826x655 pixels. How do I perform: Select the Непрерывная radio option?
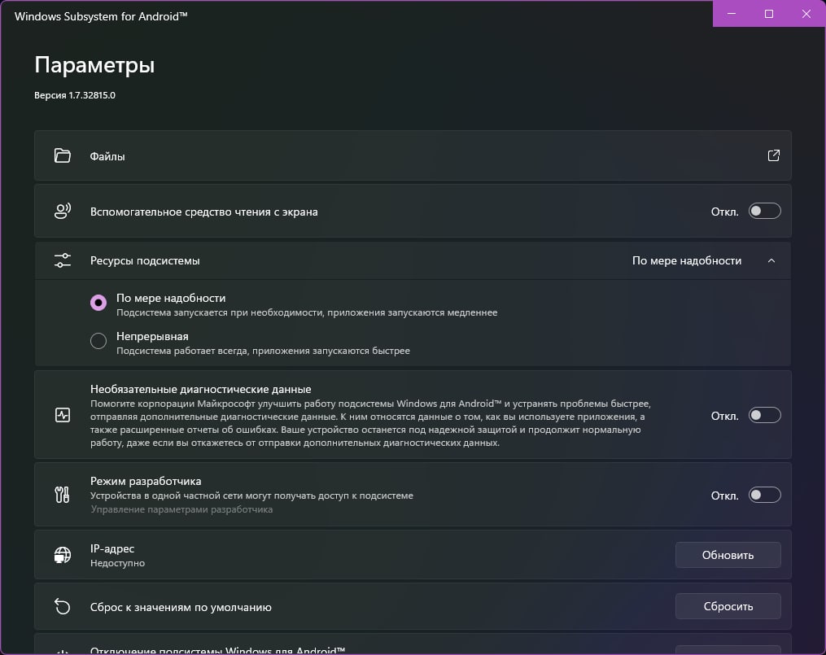tap(98, 342)
